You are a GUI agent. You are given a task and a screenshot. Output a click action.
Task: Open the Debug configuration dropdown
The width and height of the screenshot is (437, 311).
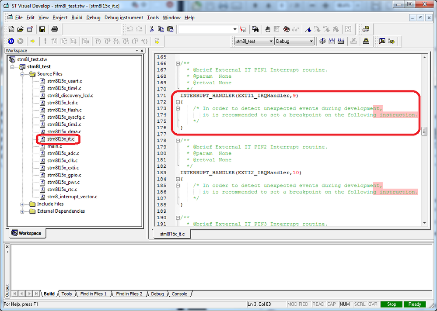tap(311, 41)
